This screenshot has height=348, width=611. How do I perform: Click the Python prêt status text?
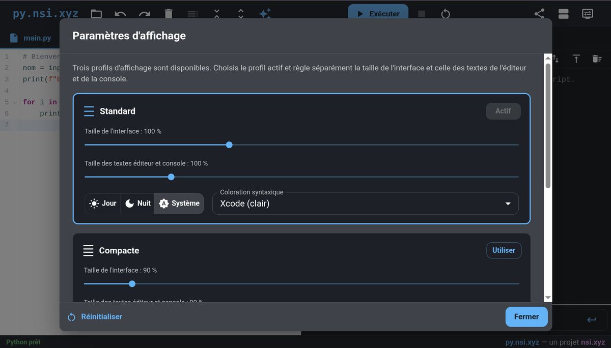23,342
